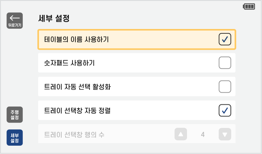Click the 트레이 자동 선택 활성화 label
262x154 pixels.
coord(80,87)
